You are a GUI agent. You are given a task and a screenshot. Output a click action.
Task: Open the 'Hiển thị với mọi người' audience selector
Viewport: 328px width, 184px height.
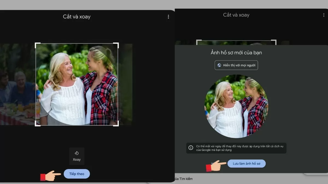click(236, 65)
